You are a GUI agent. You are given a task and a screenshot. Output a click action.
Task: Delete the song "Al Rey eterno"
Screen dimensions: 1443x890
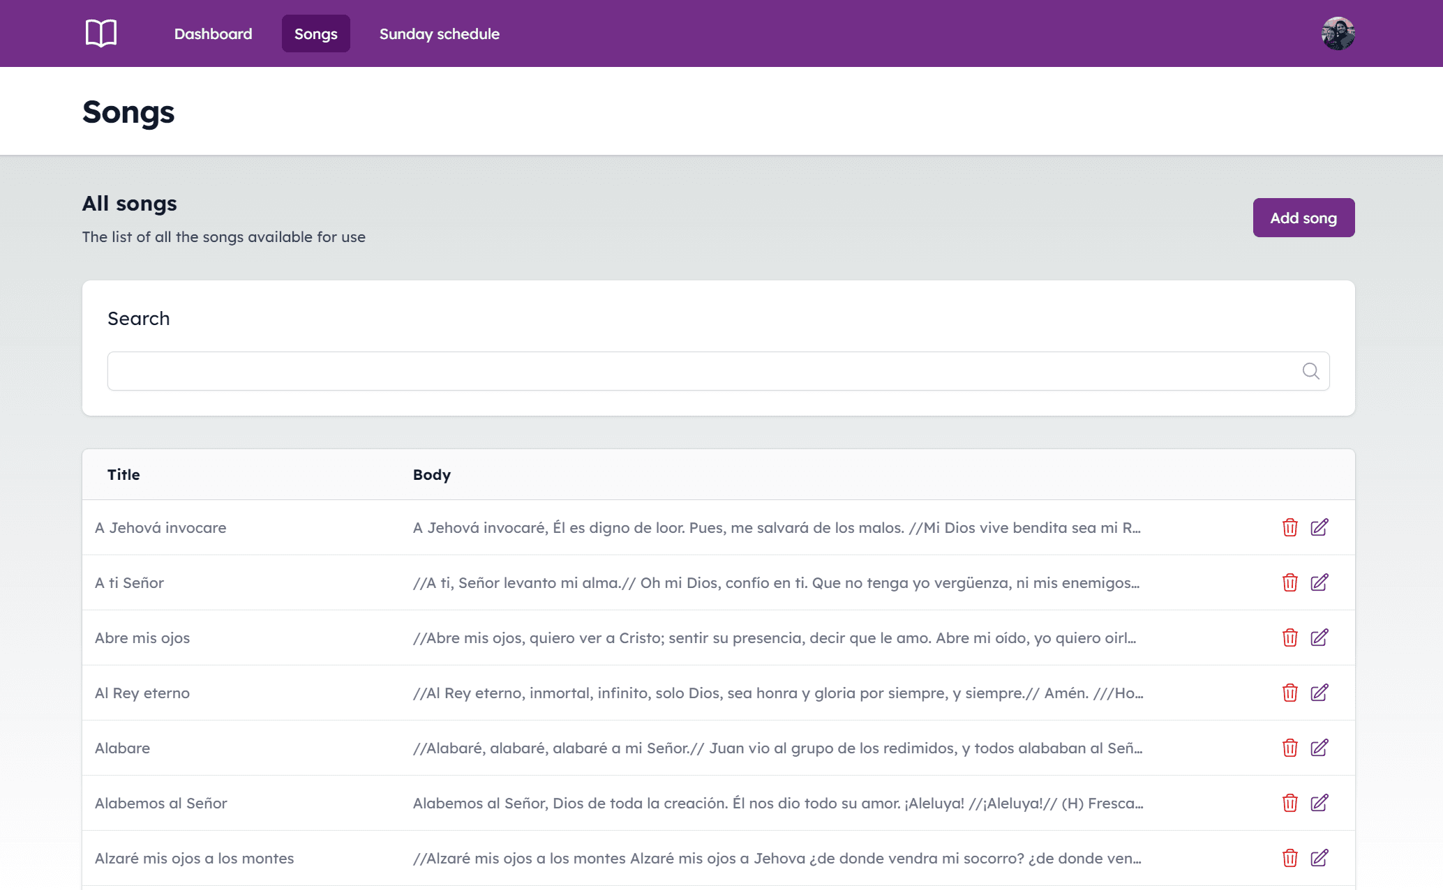(1289, 693)
